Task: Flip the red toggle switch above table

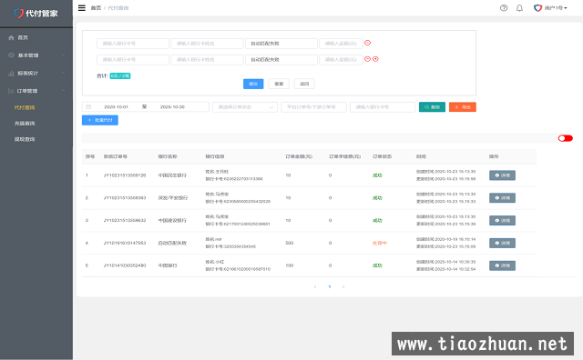Action: click(x=565, y=138)
